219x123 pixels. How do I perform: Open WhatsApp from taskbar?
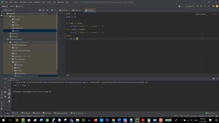(x=47, y=120)
